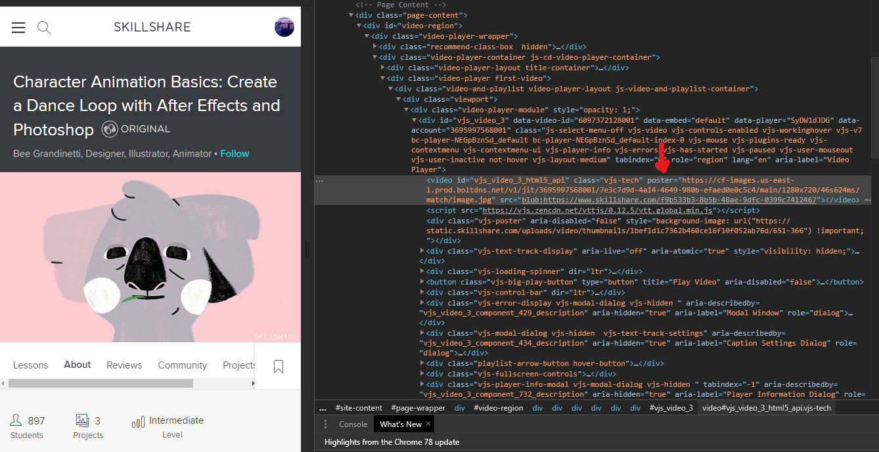Click the Character Animation Basics class title
The image size is (879, 452).
pyautogui.click(x=146, y=106)
